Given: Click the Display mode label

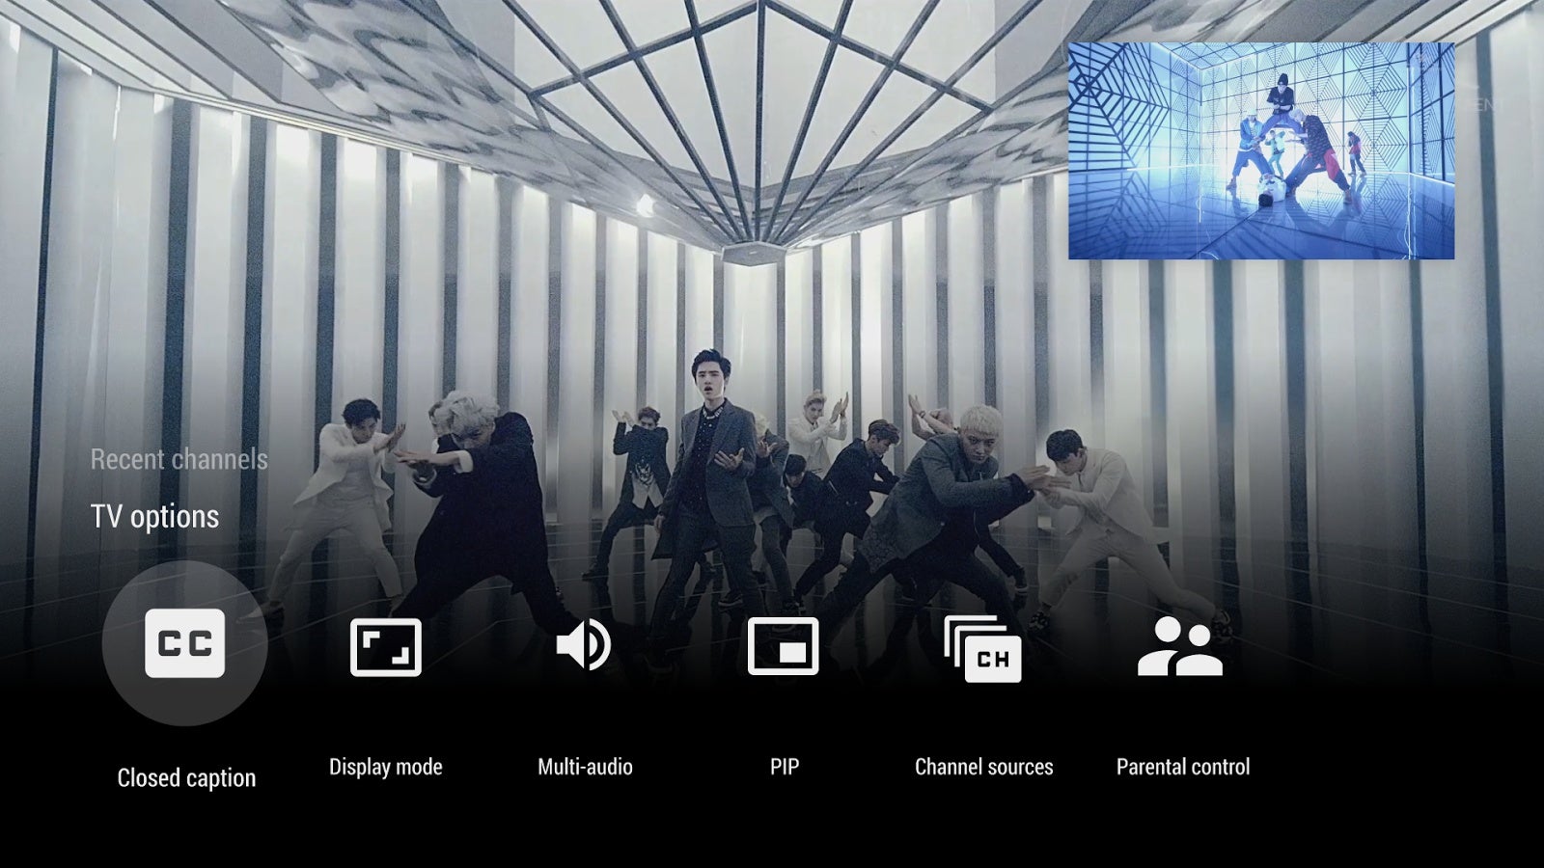Looking at the screenshot, I should 385,767.
